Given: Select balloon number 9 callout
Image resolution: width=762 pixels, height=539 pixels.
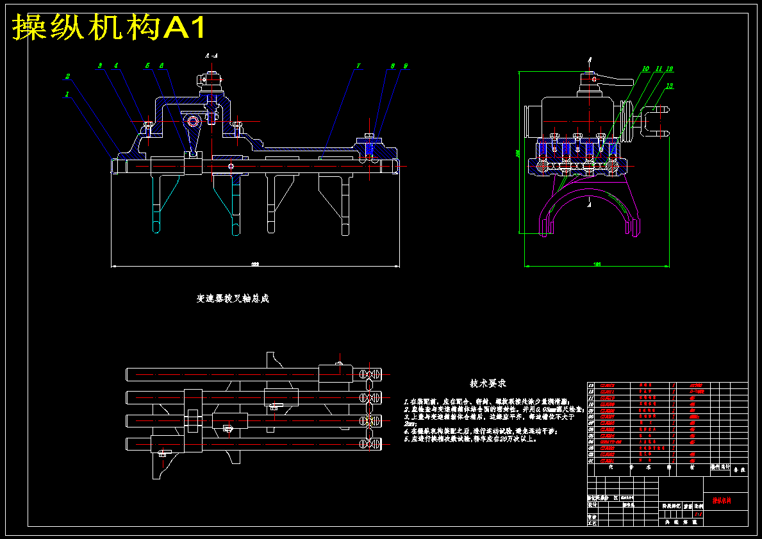Looking at the screenshot, I should pyautogui.click(x=405, y=65).
